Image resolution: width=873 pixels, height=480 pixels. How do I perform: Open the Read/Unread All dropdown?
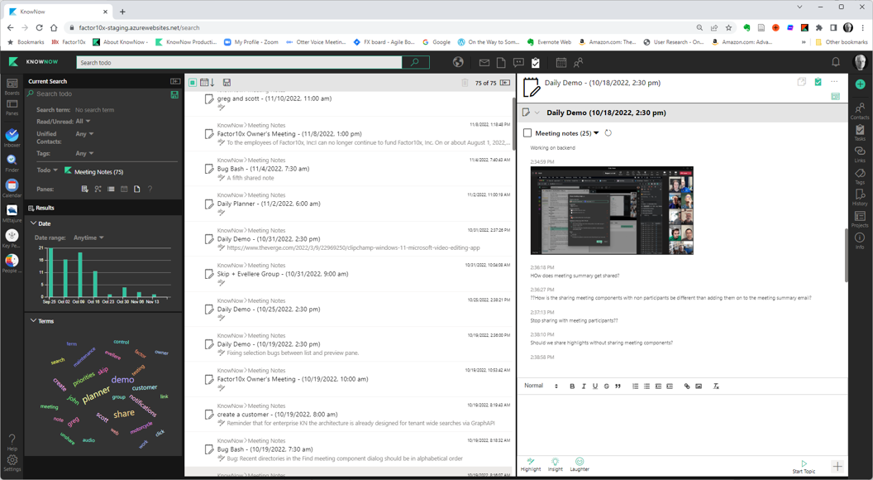click(83, 122)
